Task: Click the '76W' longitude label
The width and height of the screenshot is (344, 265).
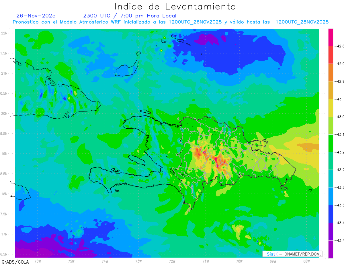Action: click(x=38, y=261)
